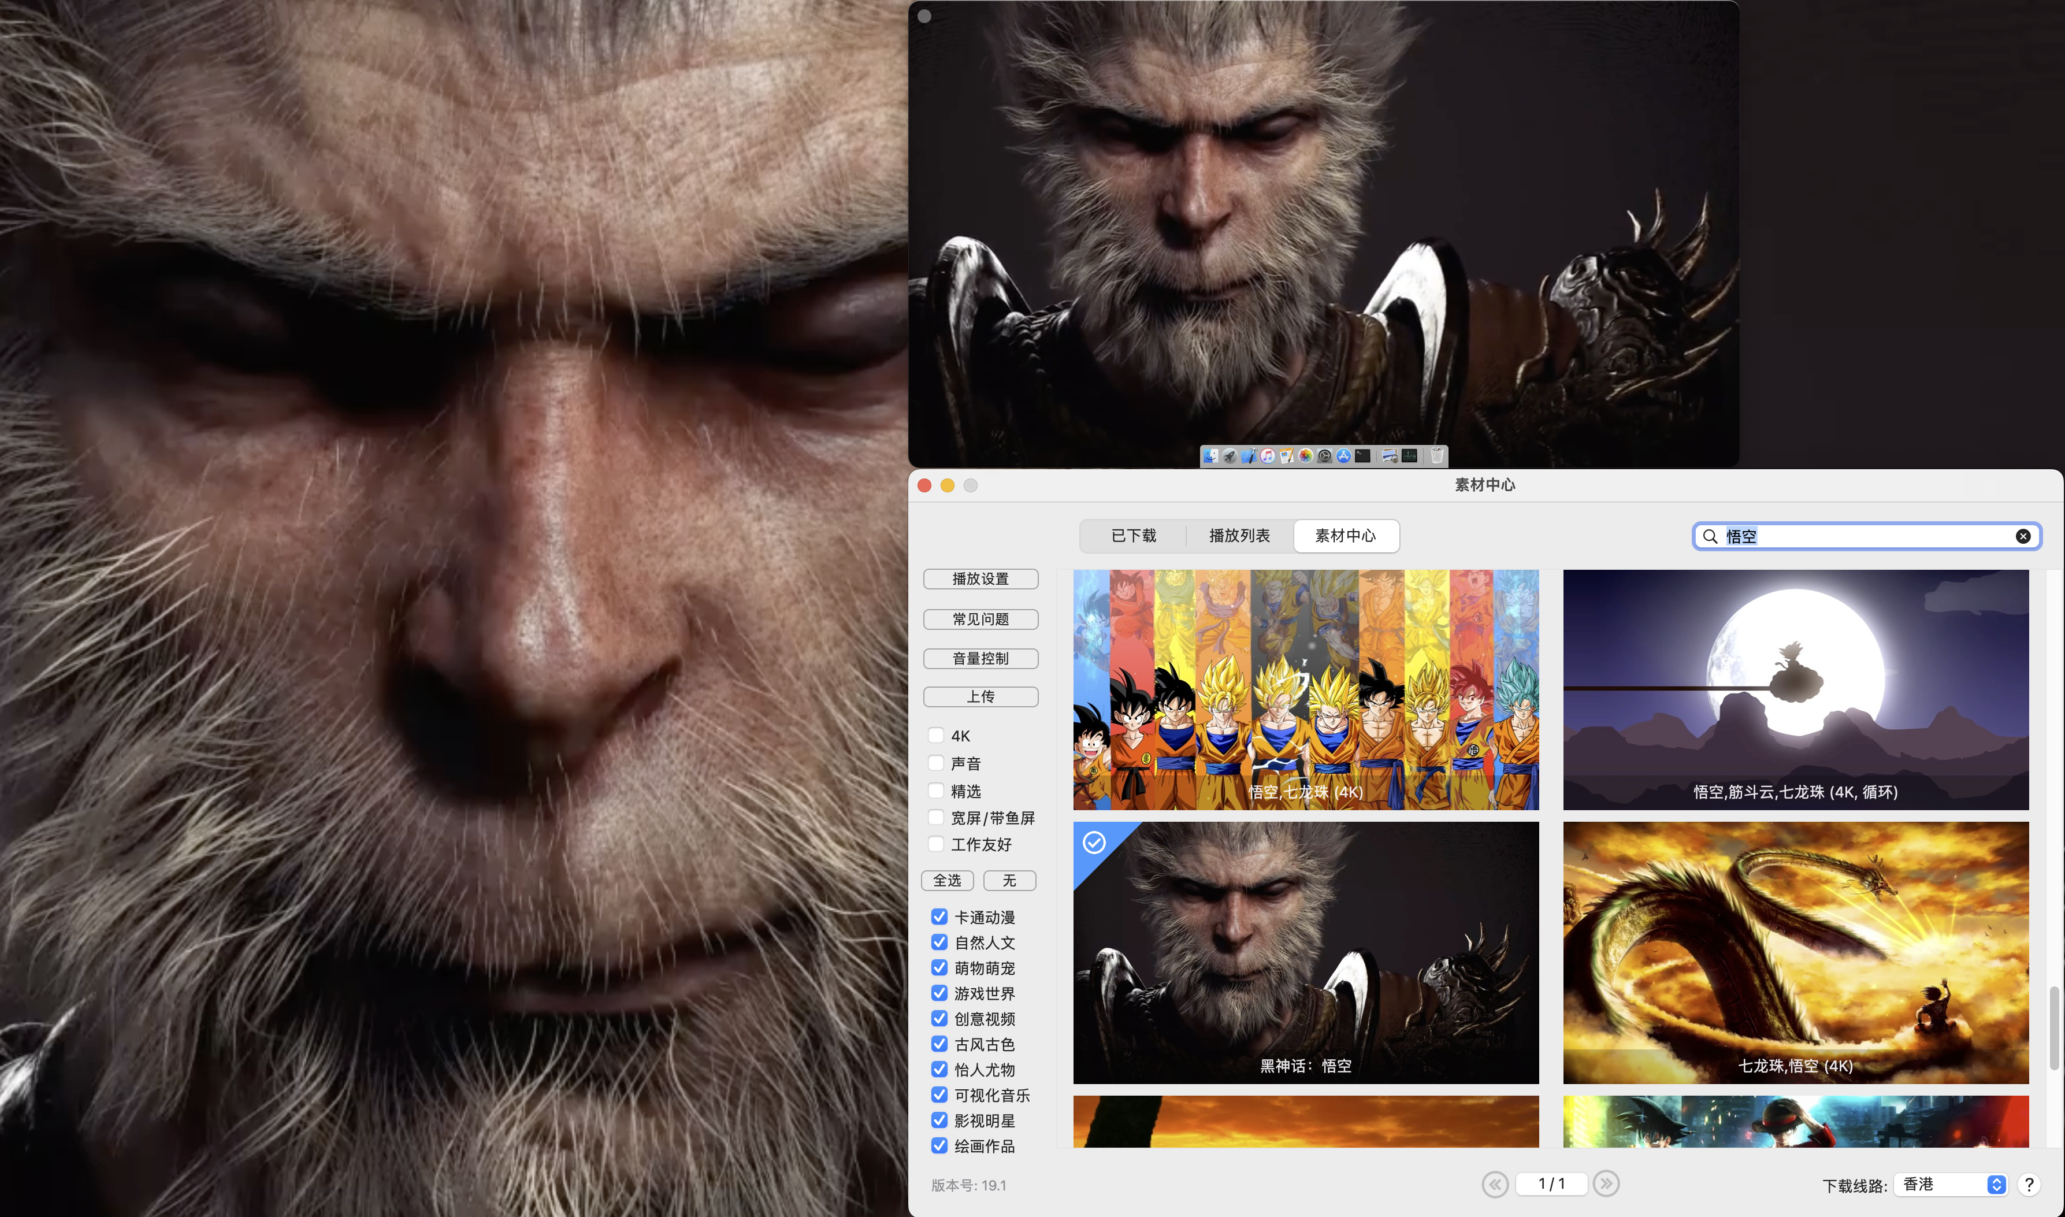This screenshot has height=1217, width=2065.
Task: Uncheck the 古风古色 category
Action: coord(939,1044)
